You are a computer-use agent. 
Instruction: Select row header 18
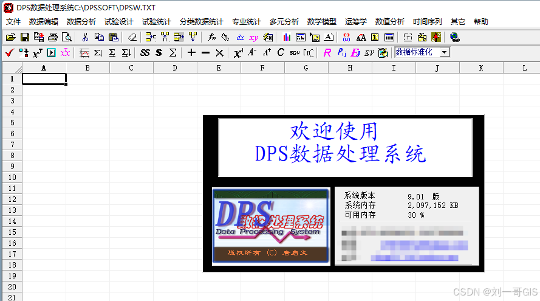(x=12, y=265)
